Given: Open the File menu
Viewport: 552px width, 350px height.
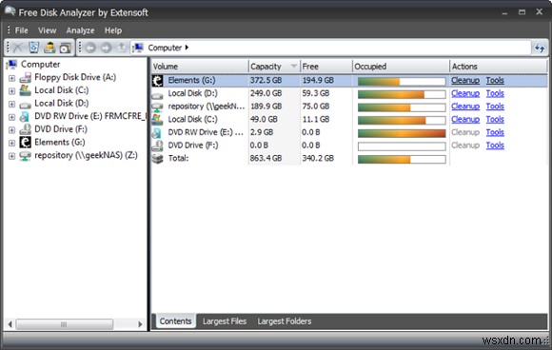Looking at the screenshot, I should pos(22,30).
